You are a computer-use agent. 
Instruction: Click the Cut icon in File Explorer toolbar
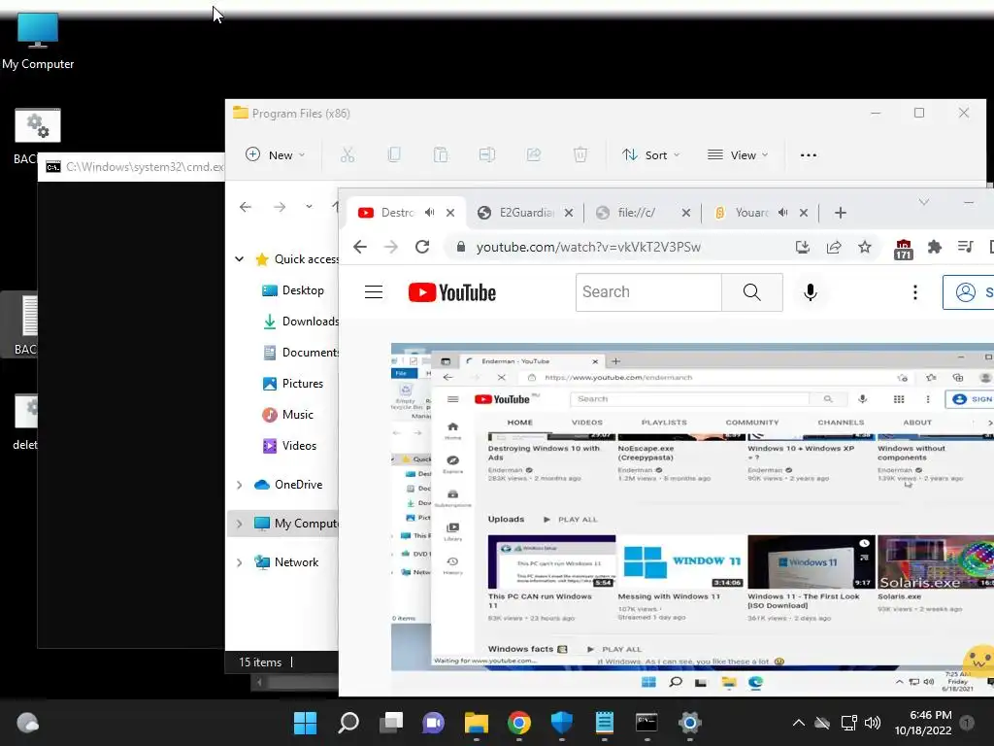(348, 154)
